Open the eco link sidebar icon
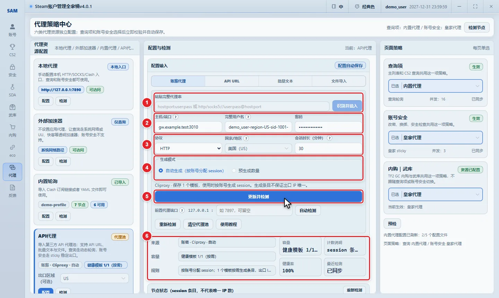This screenshot has width=499, height=298. pyautogui.click(x=12, y=151)
